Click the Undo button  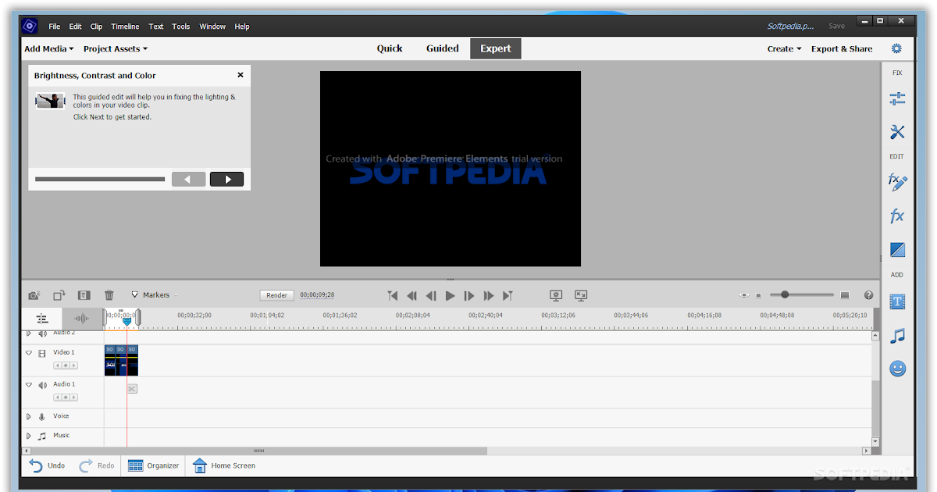(x=47, y=465)
